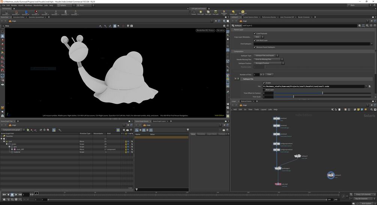
Task: Jump to first frame in playbar
Action: [x=4, y=195]
